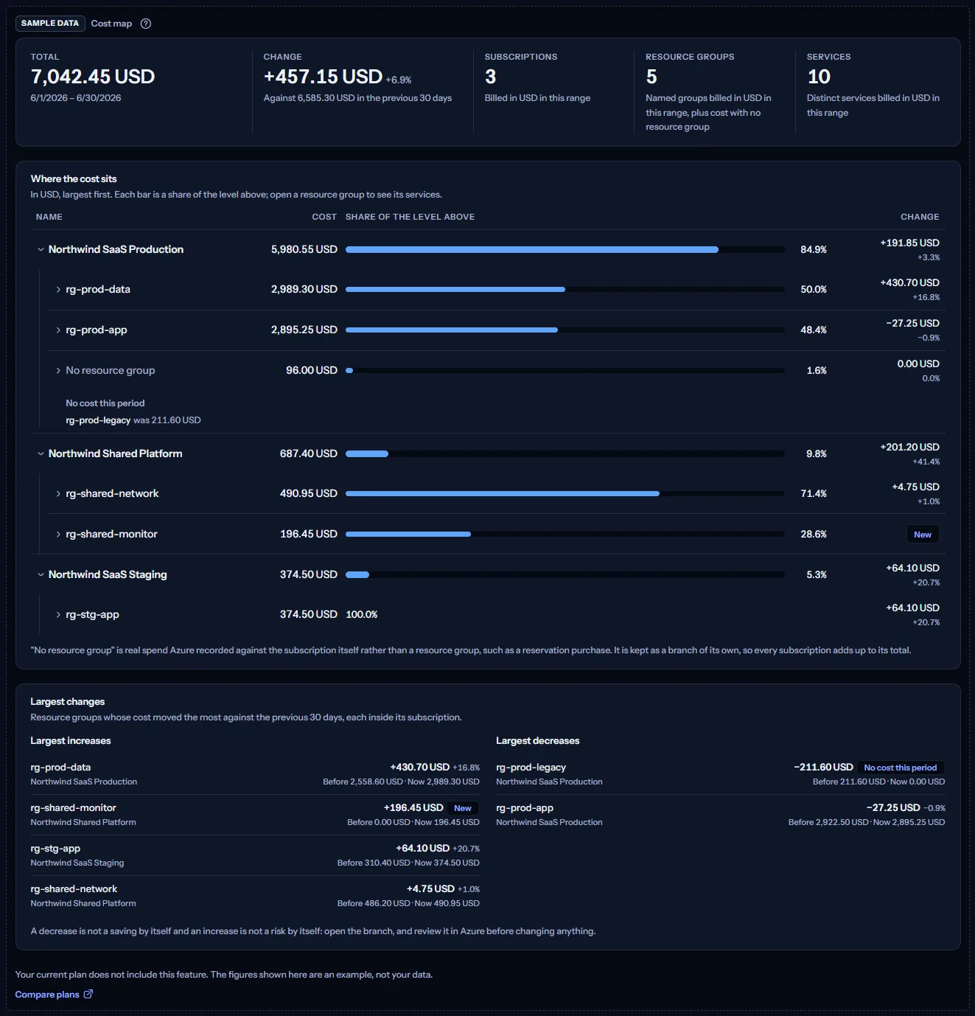This screenshot has height=1016, width=975.
Task: Select the NAME column header
Action: tap(49, 217)
